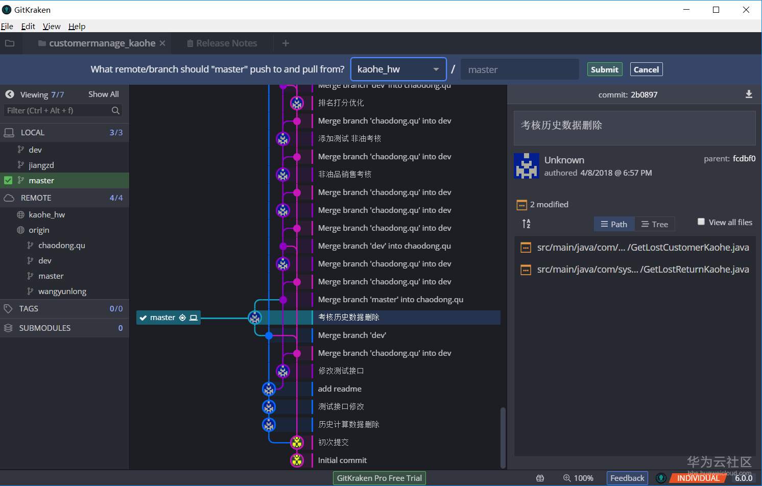This screenshot has width=762, height=486.
Task: Select the customermanage_kaohe tab
Action: coord(97,43)
